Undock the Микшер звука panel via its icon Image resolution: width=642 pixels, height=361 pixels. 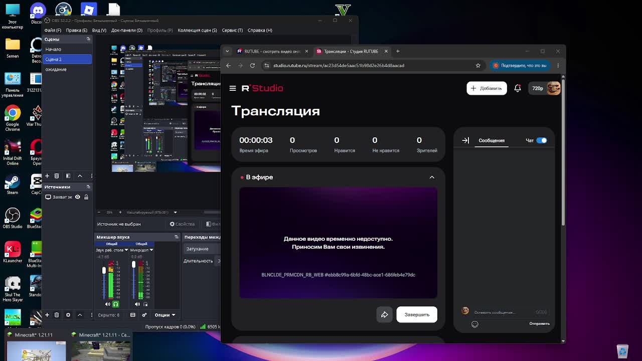click(x=176, y=237)
